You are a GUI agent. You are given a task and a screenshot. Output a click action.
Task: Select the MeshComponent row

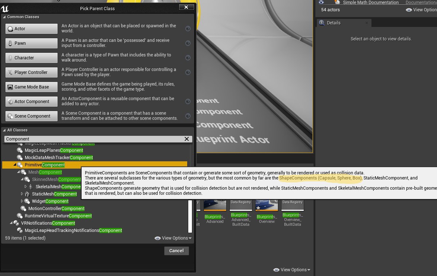(x=44, y=172)
